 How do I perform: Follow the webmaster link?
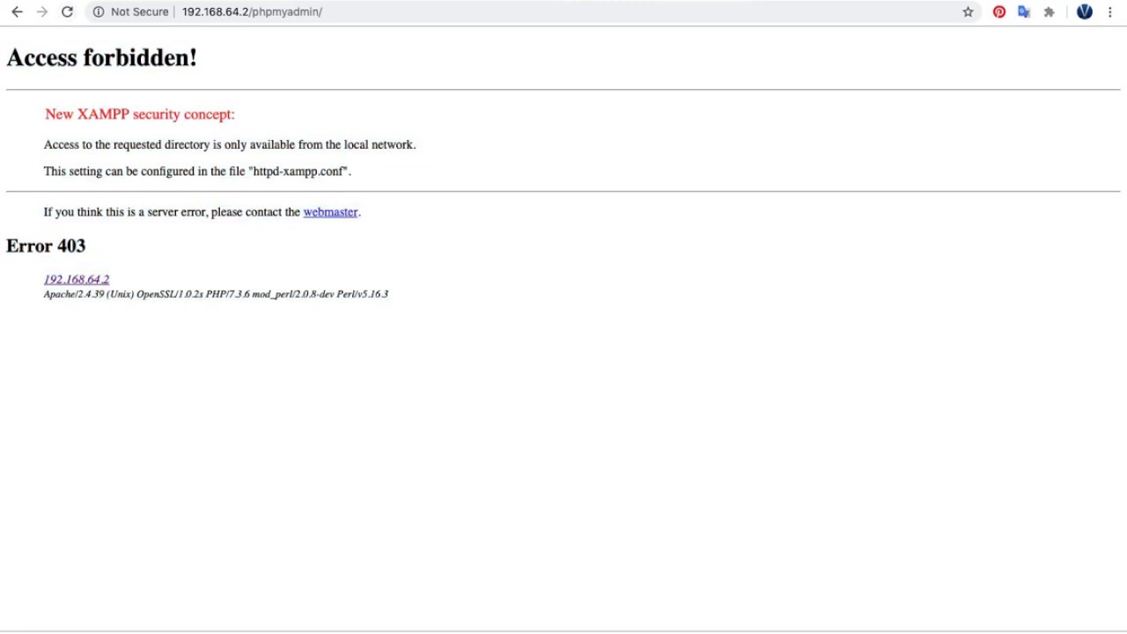330,212
